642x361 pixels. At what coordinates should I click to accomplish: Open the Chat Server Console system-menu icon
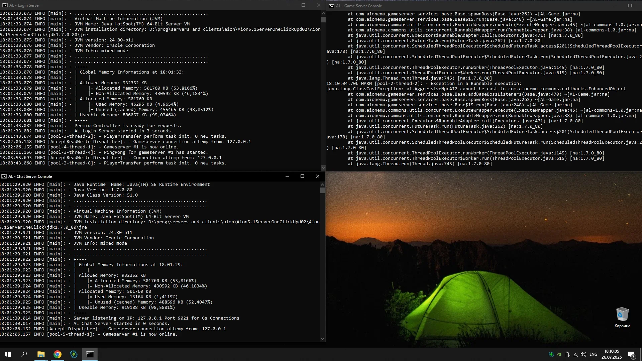coord(4,176)
